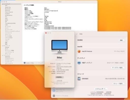Viewport: 130px width, 100px height.
Task: Click the デスクトップとDock icon in settings sidebar
Action: (54, 96)
